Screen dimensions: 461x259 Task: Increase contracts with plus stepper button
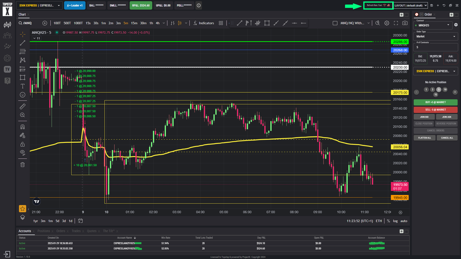click(x=455, y=92)
